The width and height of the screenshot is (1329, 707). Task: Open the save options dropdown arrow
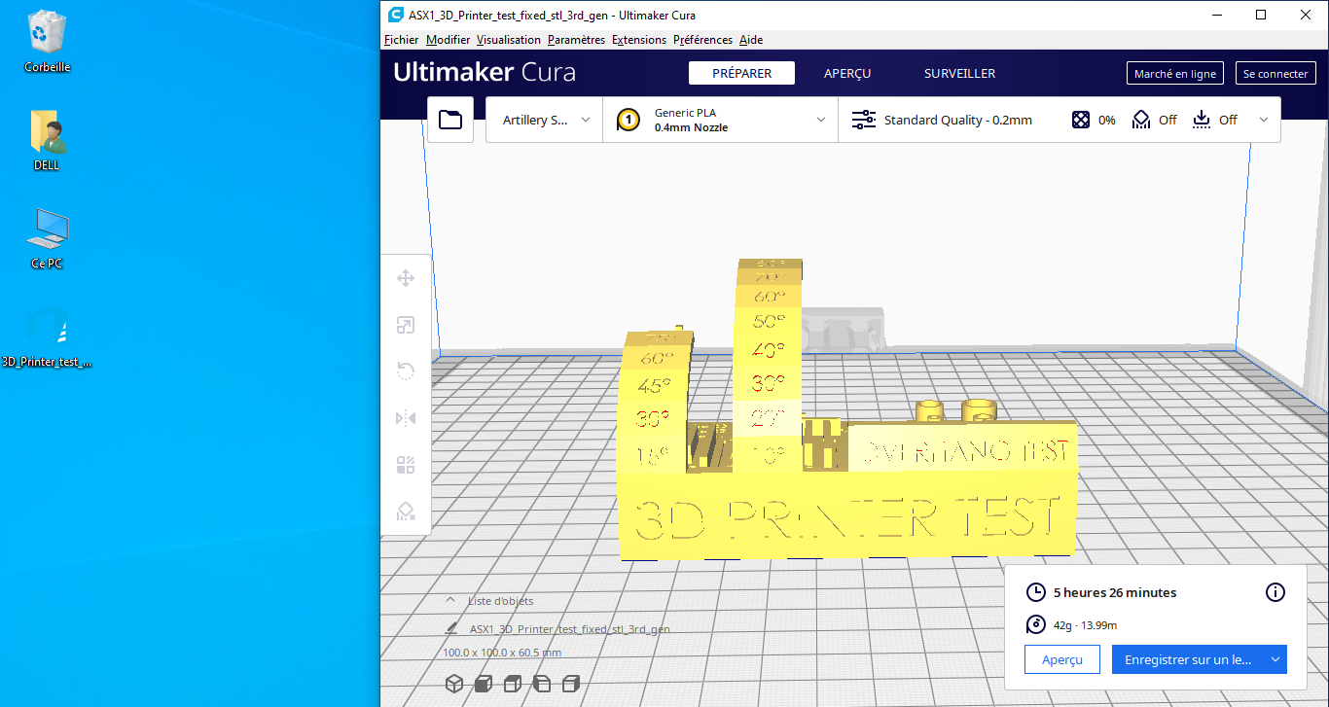(1275, 658)
